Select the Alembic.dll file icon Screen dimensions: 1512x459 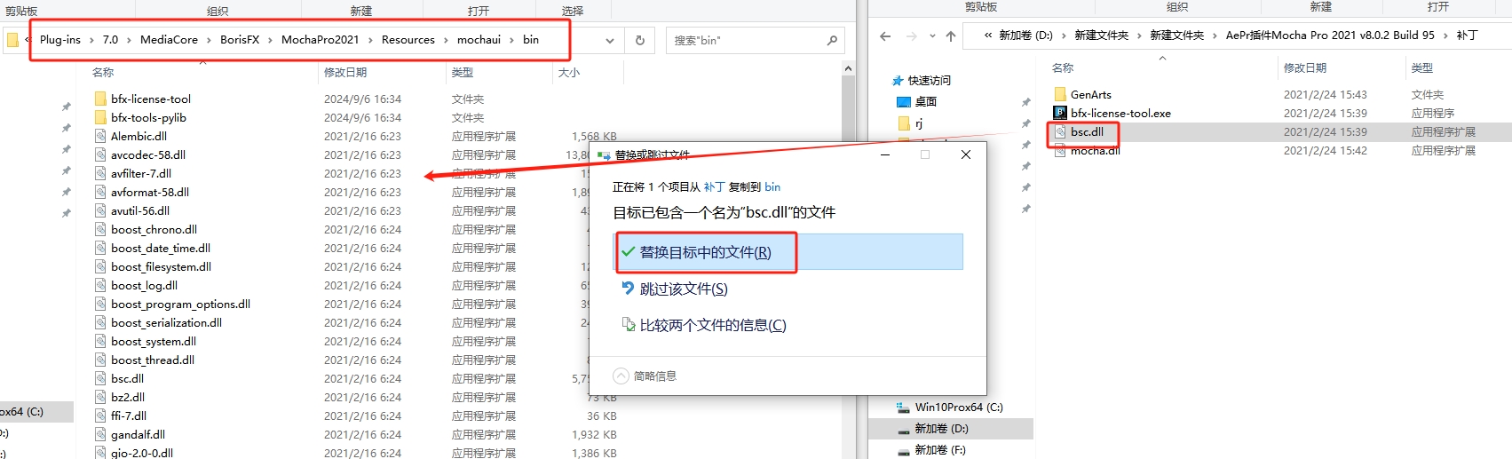tap(101, 136)
